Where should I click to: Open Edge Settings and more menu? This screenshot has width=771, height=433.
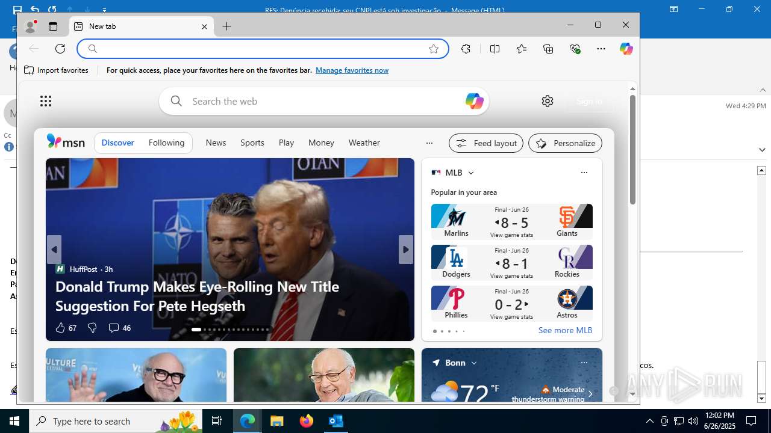[x=601, y=49]
